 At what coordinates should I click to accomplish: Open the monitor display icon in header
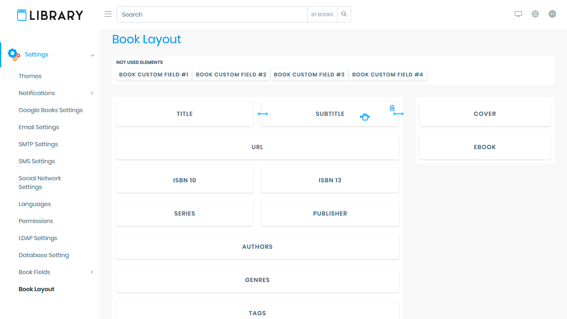[518, 14]
